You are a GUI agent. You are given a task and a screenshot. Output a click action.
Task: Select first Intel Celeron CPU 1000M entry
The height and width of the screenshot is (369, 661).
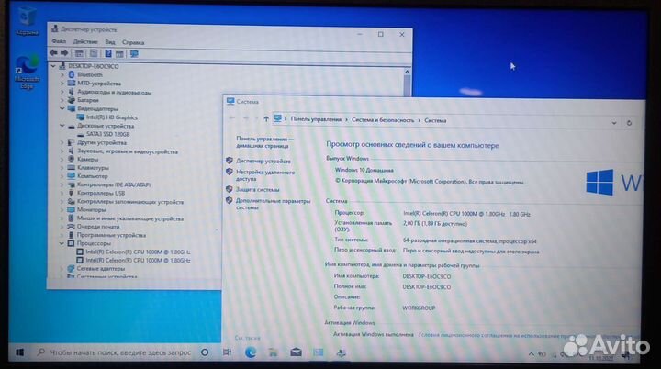point(138,252)
